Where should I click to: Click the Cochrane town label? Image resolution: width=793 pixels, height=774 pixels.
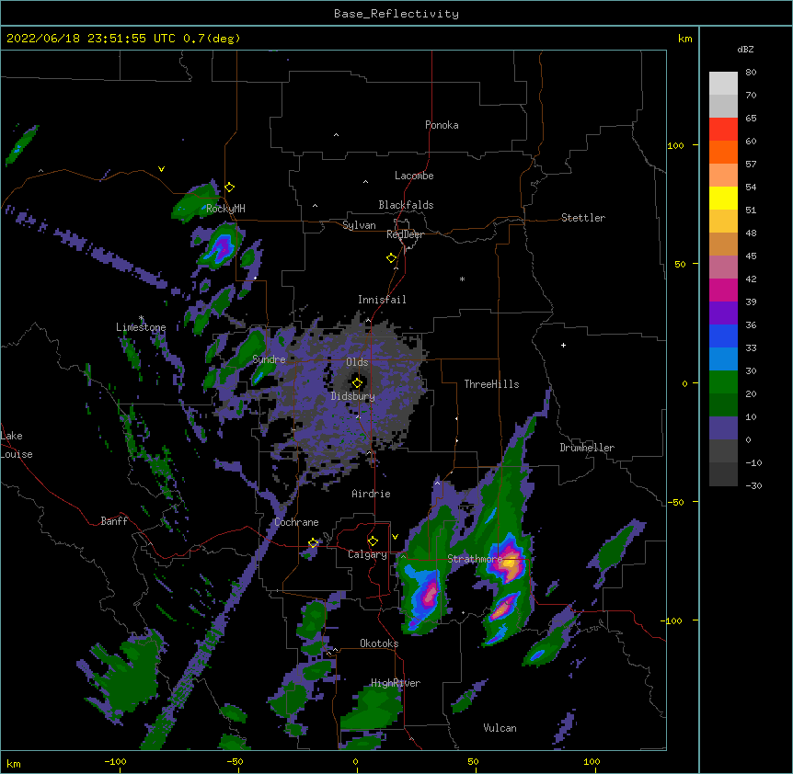pyautogui.click(x=296, y=522)
